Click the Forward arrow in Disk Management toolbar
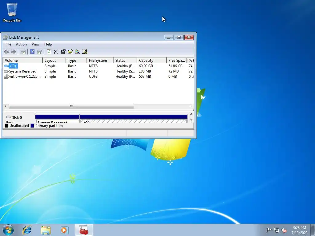The image size is (315, 236). (x=14, y=52)
